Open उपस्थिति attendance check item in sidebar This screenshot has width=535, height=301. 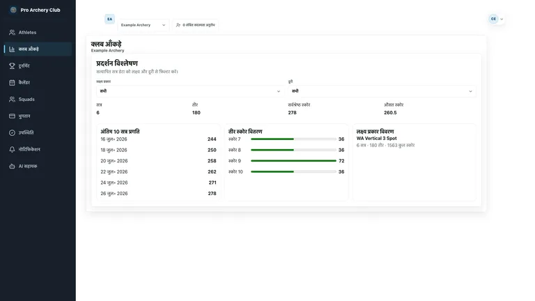[38, 133]
